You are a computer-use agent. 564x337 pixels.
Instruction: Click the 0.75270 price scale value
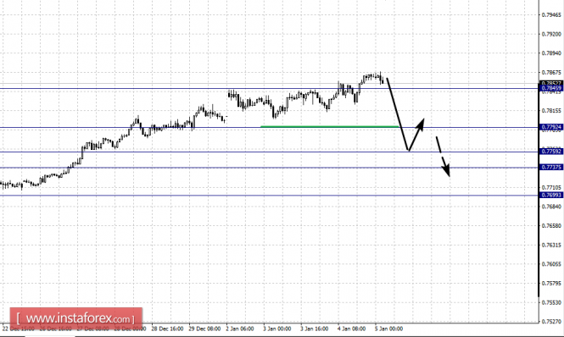tap(551, 321)
